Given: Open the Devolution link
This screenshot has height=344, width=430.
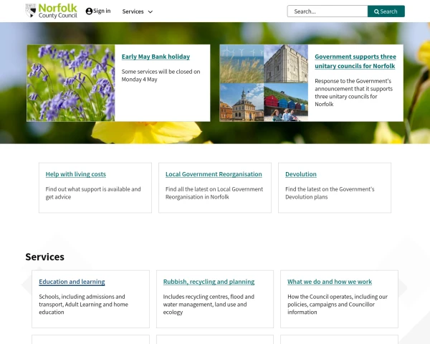Looking at the screenshot, I should (301, 174).
